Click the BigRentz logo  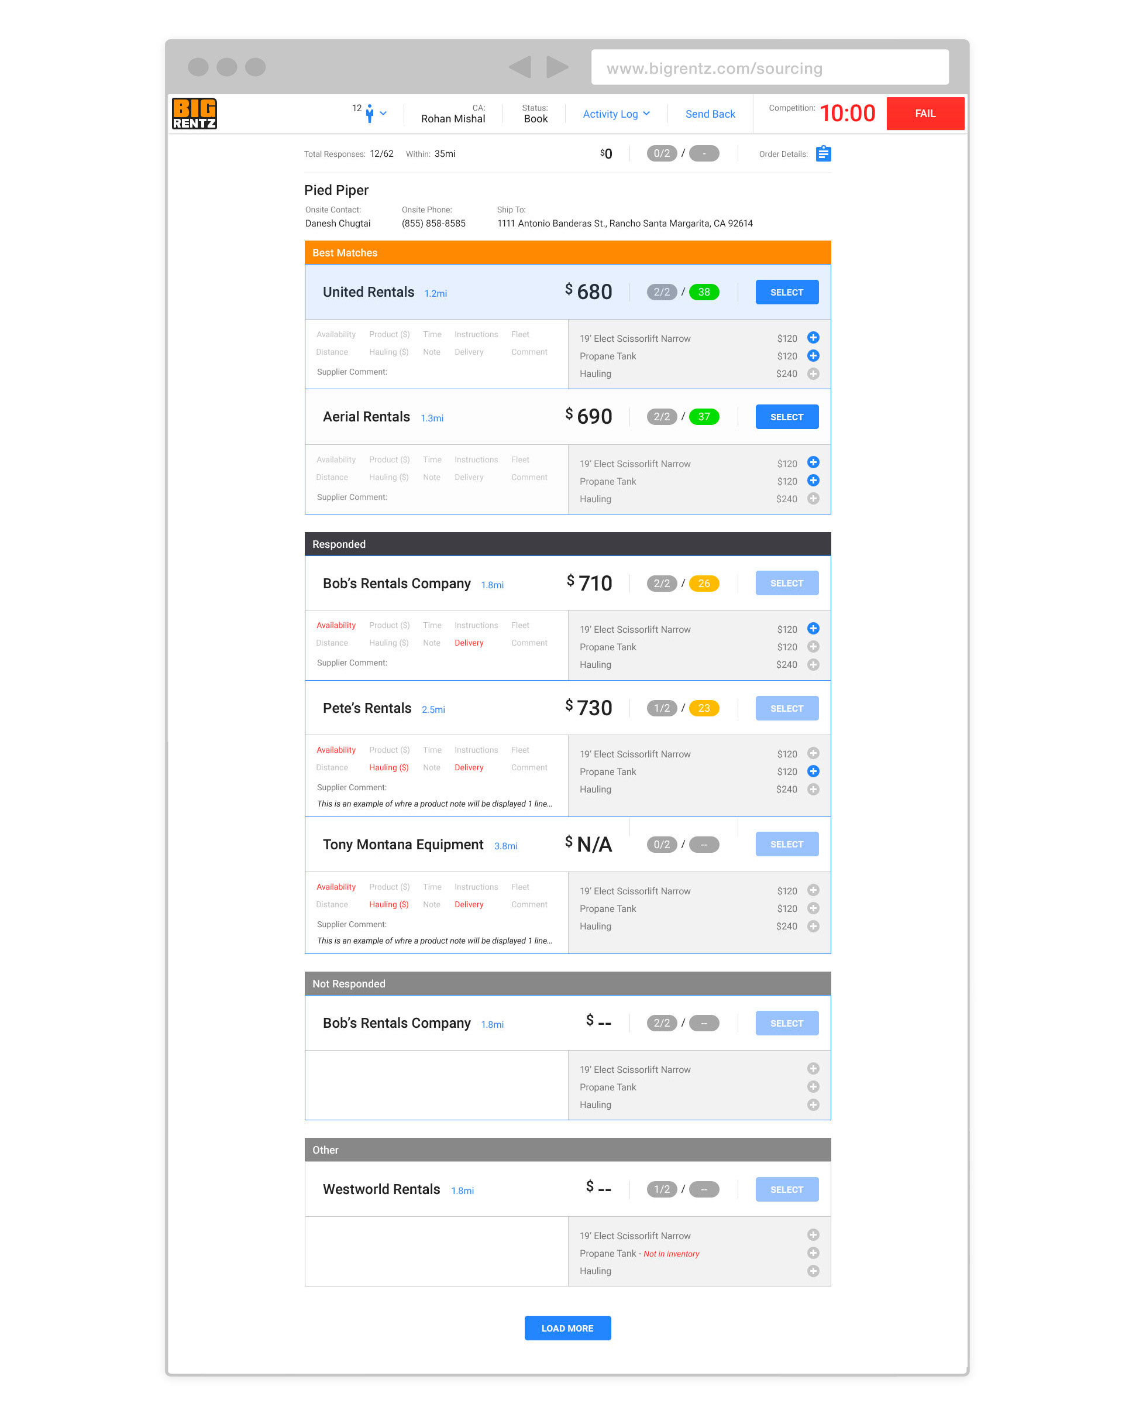194,113
